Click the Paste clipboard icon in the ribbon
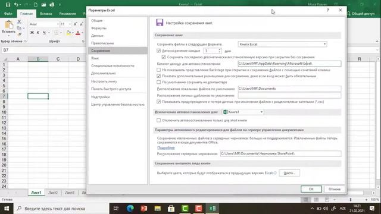Screen dimensions: 381x214 9,25
